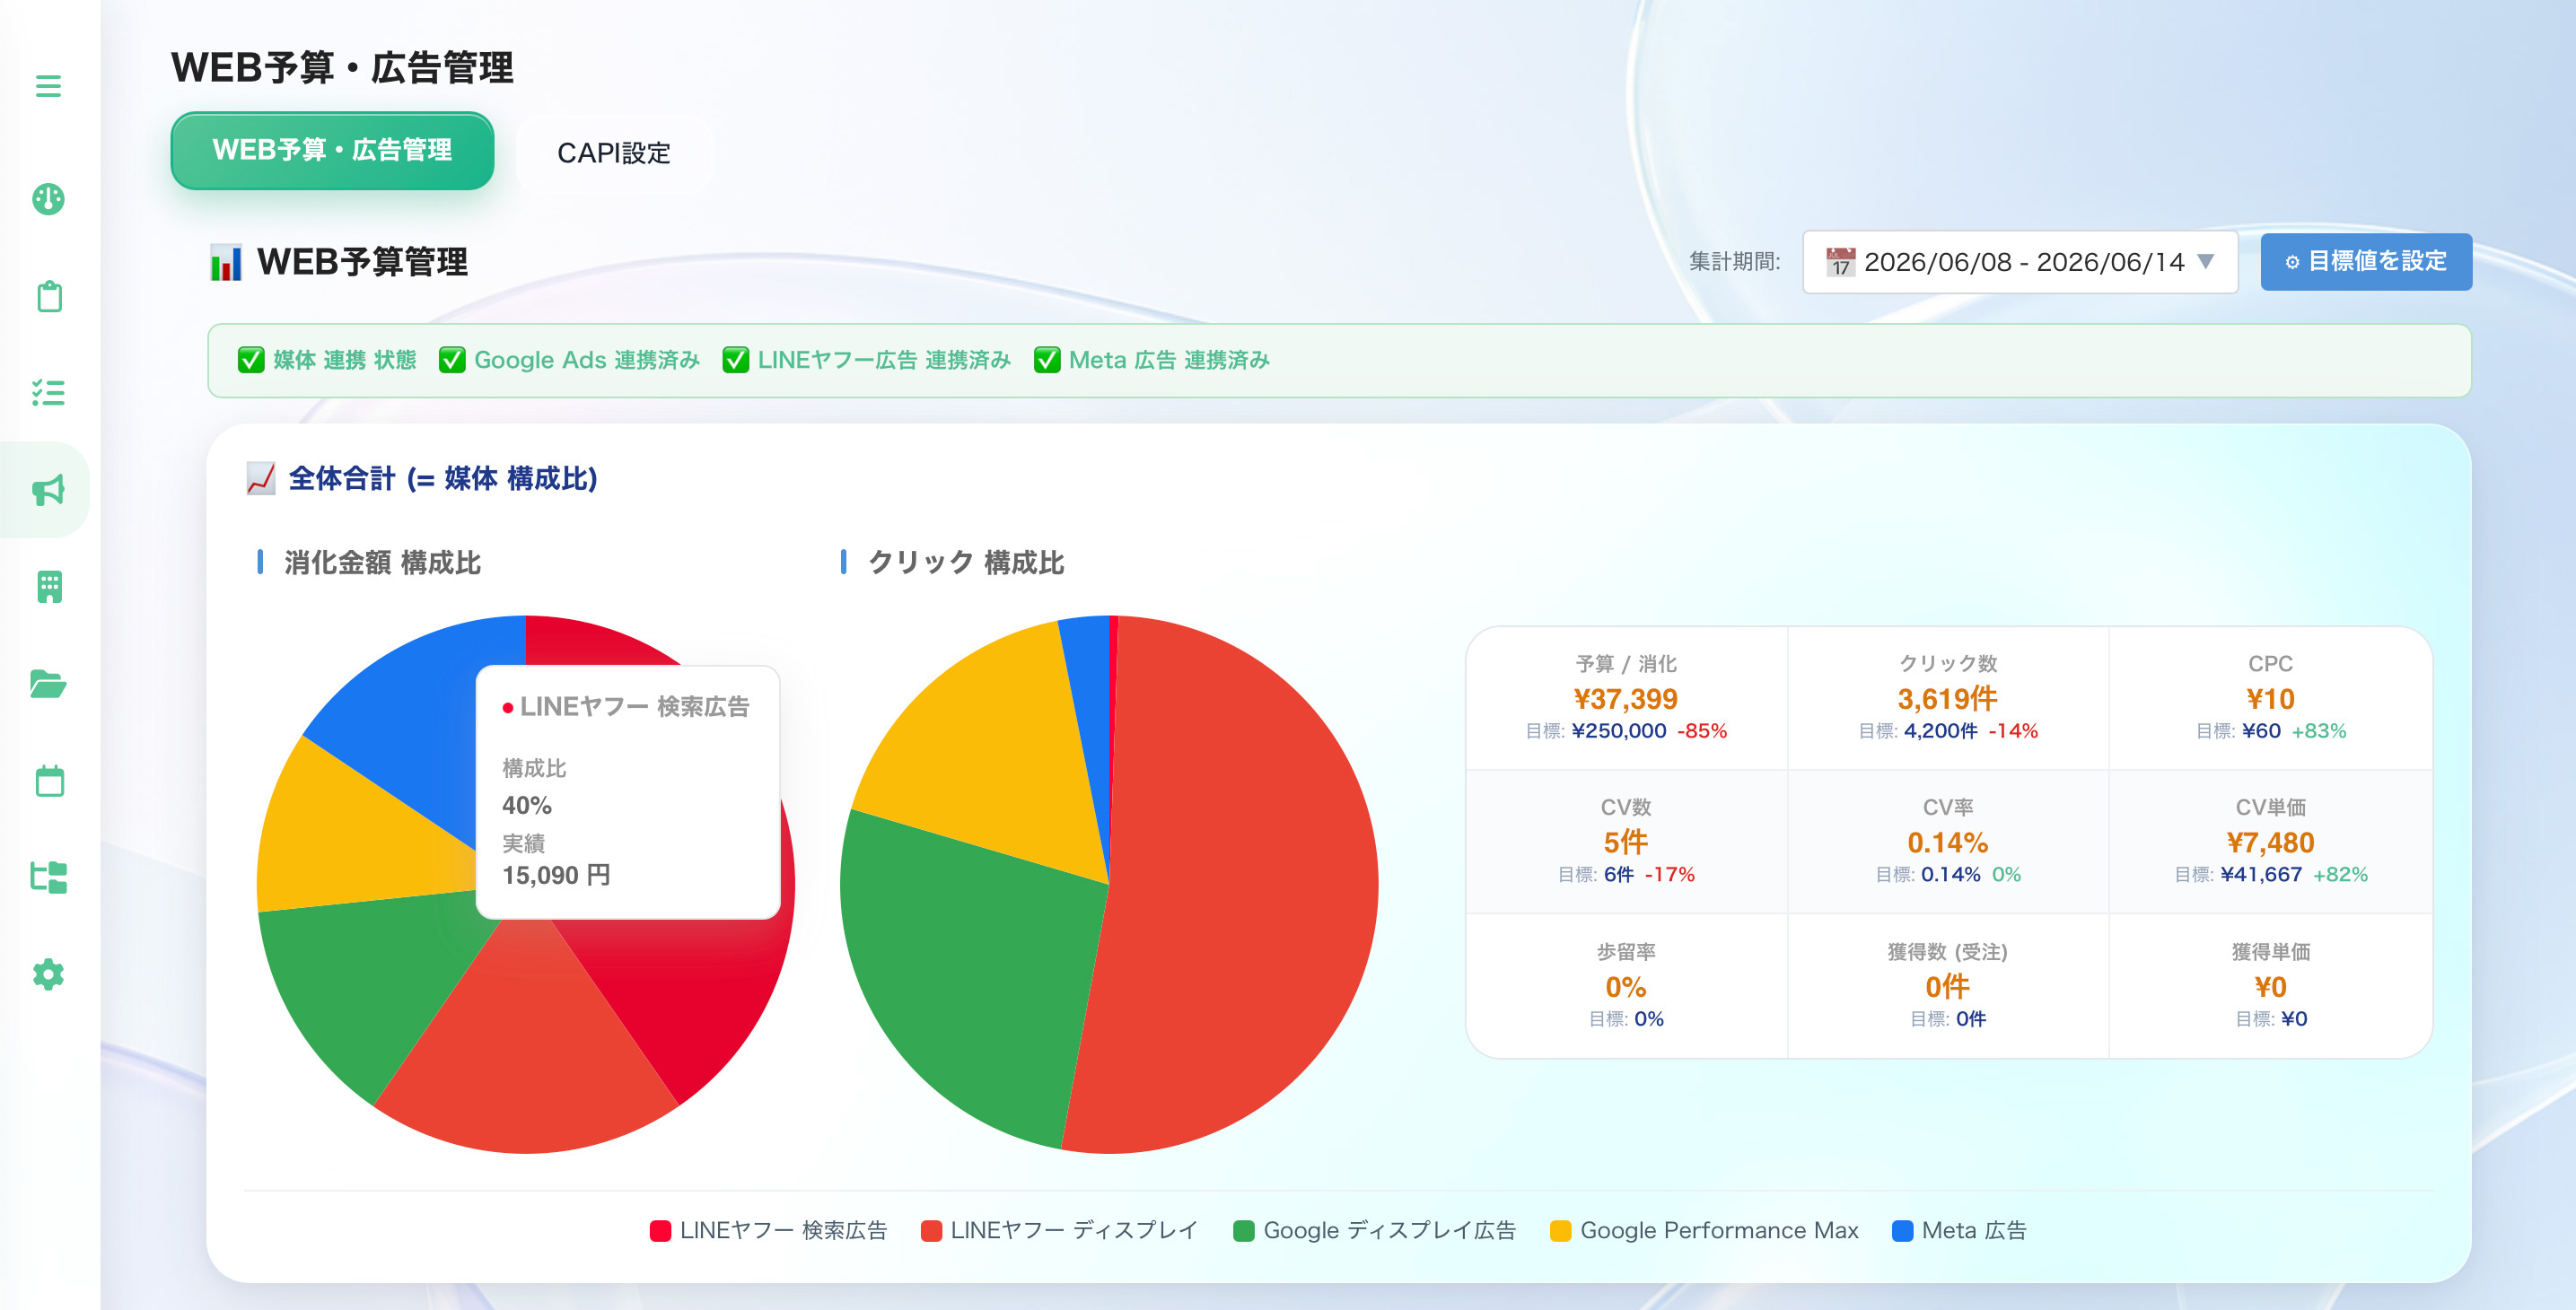Viewport: 2576px width, 1310px height.
Task: Toggle Google ディスプレイ広告 legend swatch
Action: coord(1244,1231)
